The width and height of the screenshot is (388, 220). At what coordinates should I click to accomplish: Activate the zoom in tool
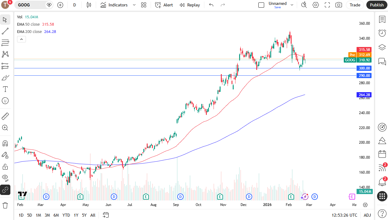tap(5, 128)
